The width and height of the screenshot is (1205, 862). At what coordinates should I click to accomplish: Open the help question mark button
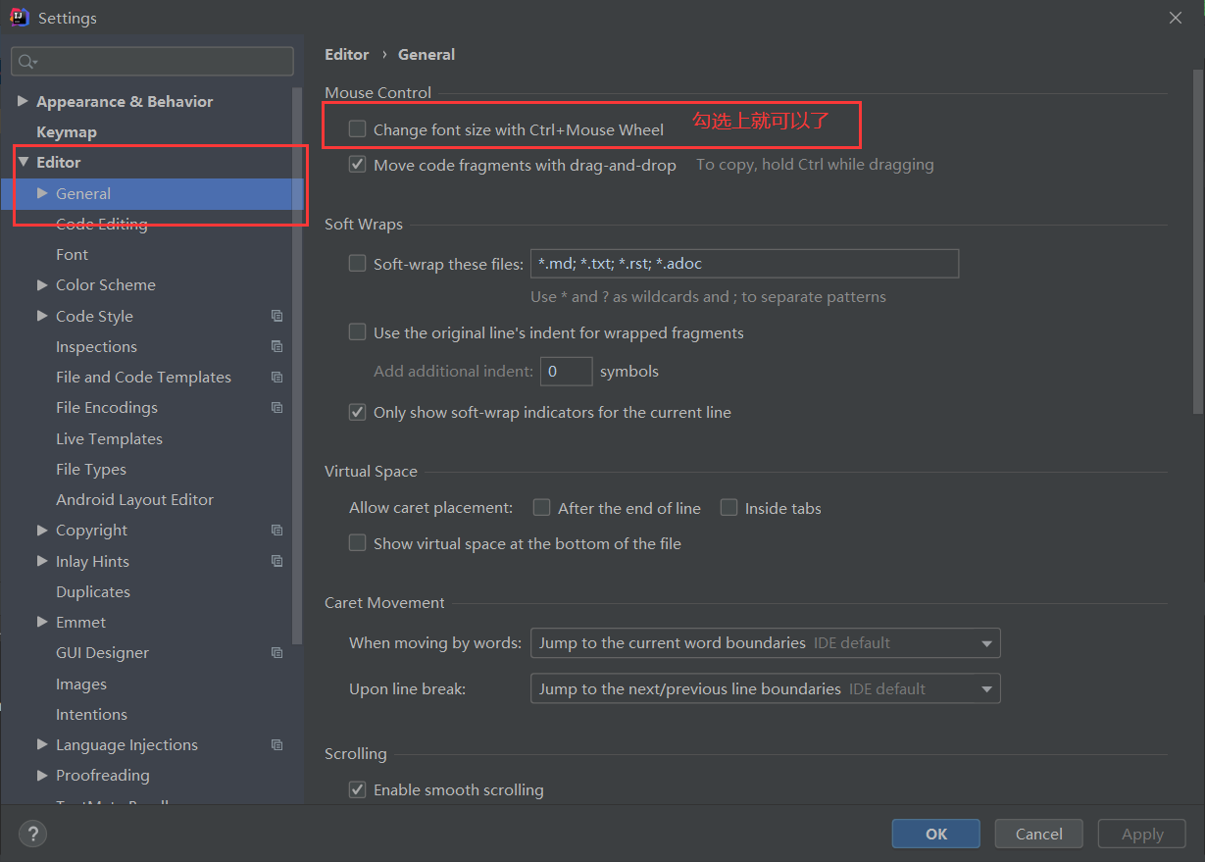[32, 834]
